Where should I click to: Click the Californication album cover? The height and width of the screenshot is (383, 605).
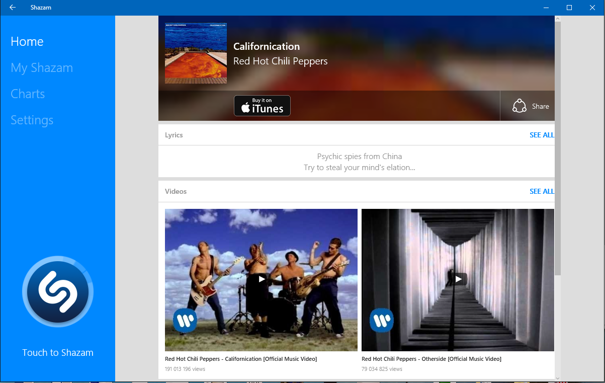196,53
